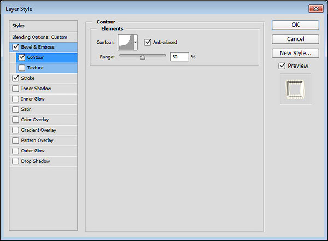Enable the Inner Shadow checkbox
328x241 pixels.
click(16, 89)
